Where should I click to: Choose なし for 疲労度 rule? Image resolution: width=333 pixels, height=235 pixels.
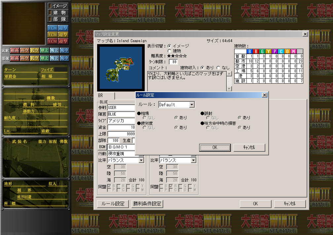tap(145, 128)
